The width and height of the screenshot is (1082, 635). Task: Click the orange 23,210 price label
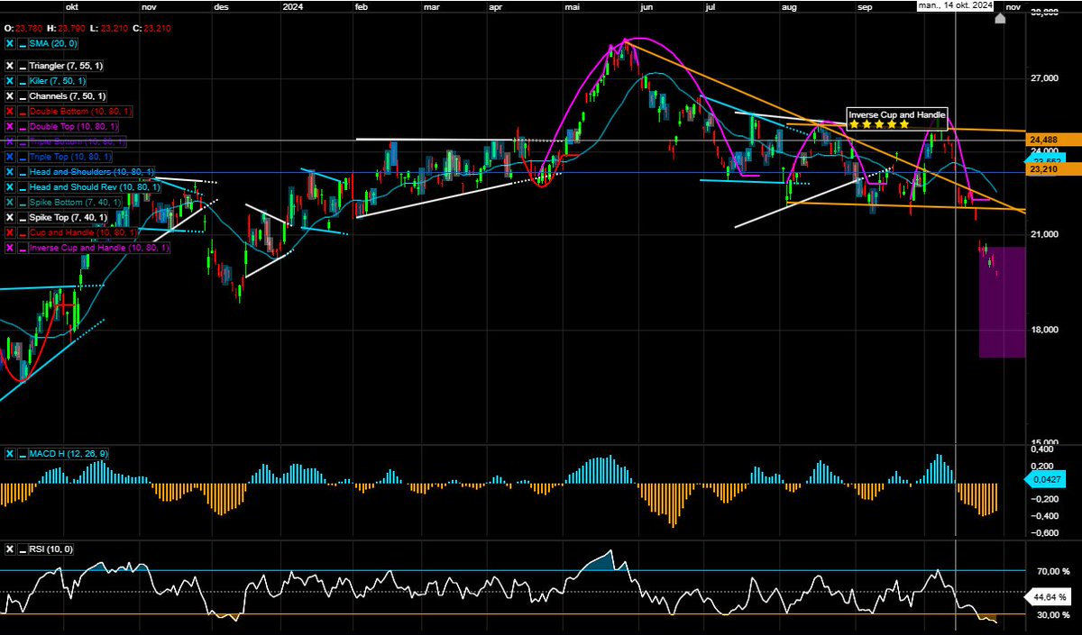[1055, 168]
